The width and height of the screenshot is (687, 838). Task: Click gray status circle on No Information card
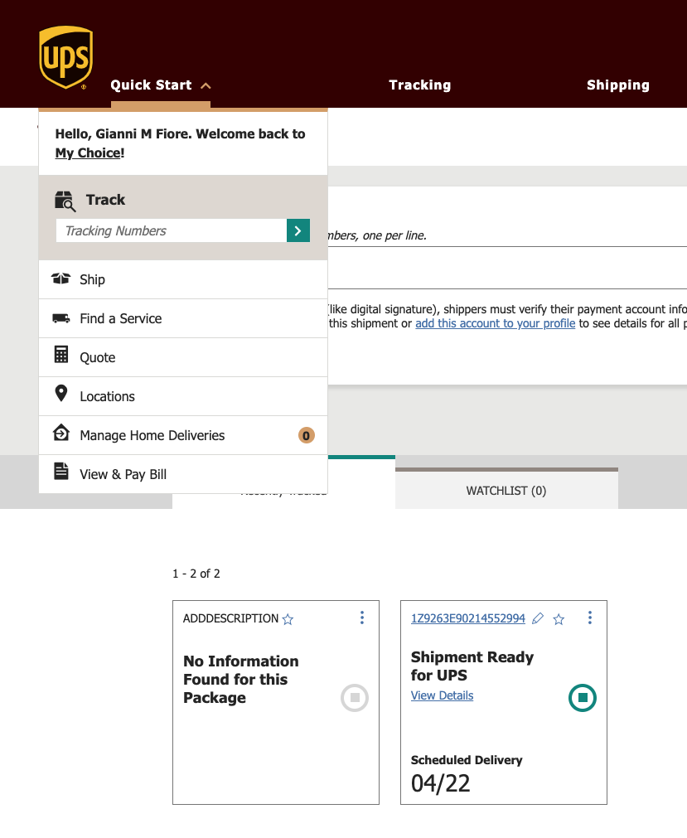(x=355, y=697)
